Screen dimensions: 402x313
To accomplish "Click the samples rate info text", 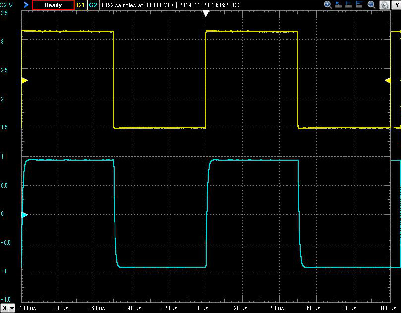I will coord(137,5).
